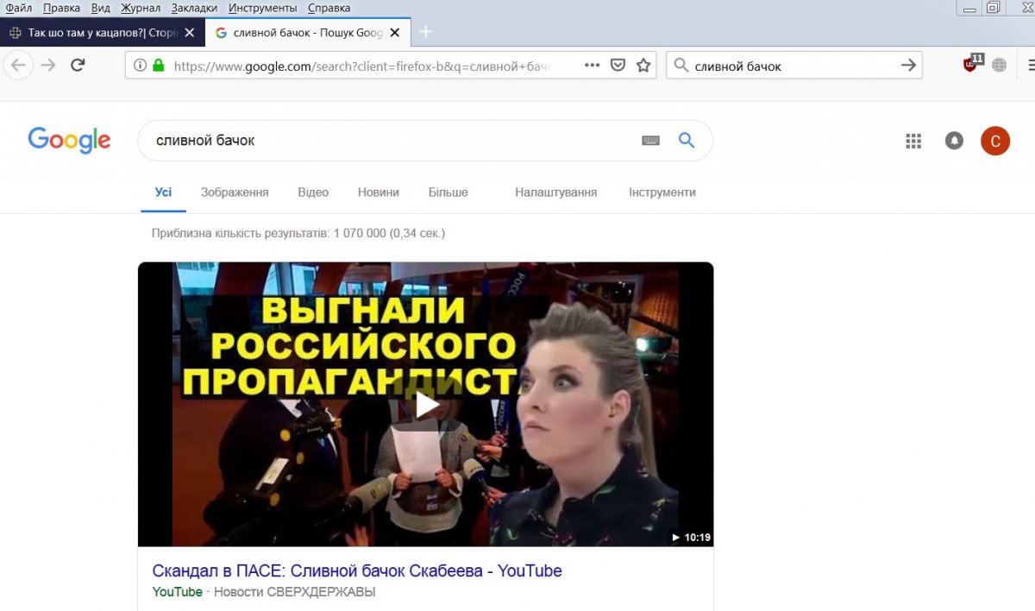1035x611 pixels.
Task: Open a new browser tab
Action: 425,33
